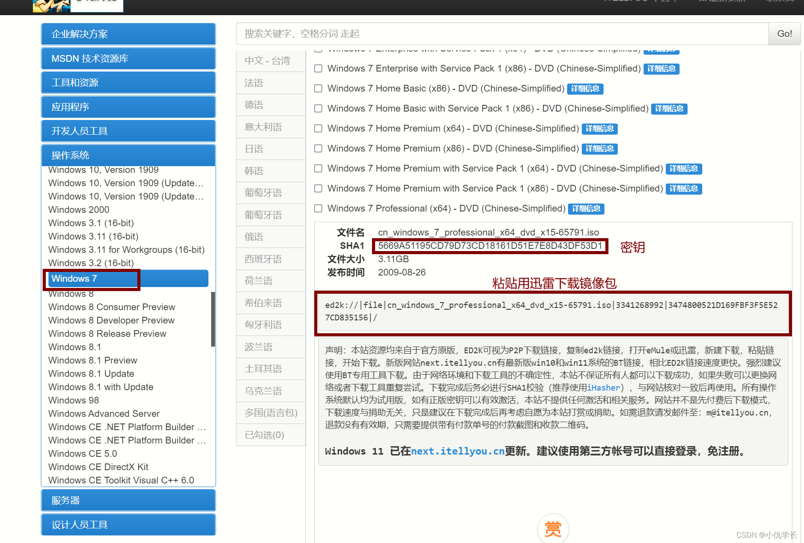Open 详细信息 for Windows 7 Professional (x64)
804x543 pixels.
click(x=586, y=209)
